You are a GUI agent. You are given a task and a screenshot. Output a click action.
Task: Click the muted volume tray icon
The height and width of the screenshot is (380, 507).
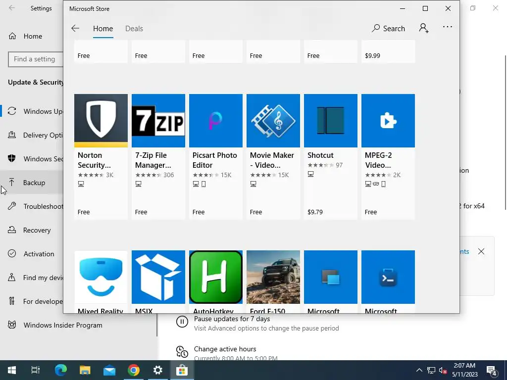443,370
